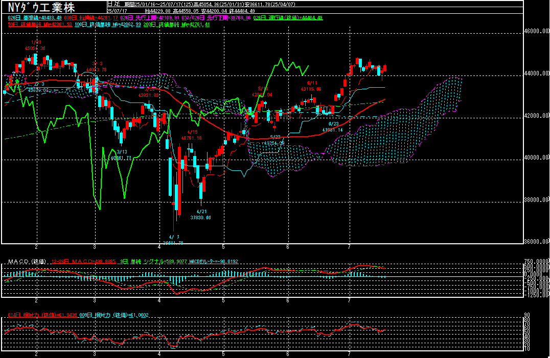
Task: Select the 1/31 high annotation 45054.36
Action: point(35,48)
